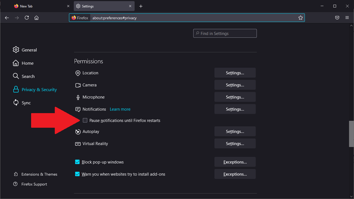Open pop-up windows Exceptions
354x199 pixels.
coord(235,162)
